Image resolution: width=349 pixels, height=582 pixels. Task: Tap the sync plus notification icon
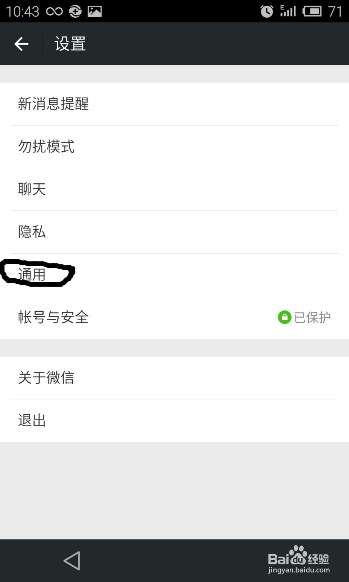(x=75, y=11)
